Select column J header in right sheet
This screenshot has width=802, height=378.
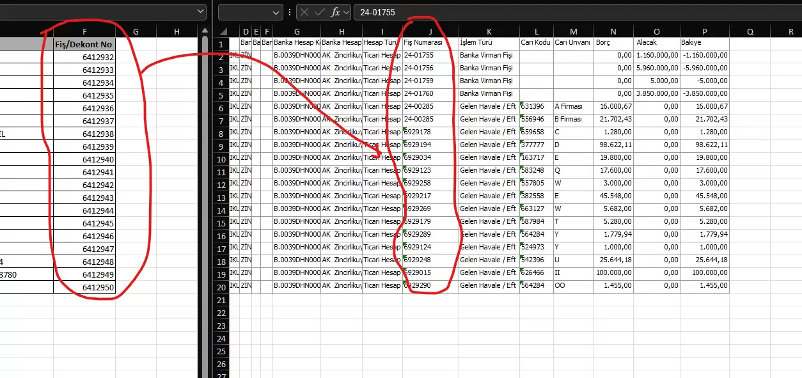click(430, 31)
